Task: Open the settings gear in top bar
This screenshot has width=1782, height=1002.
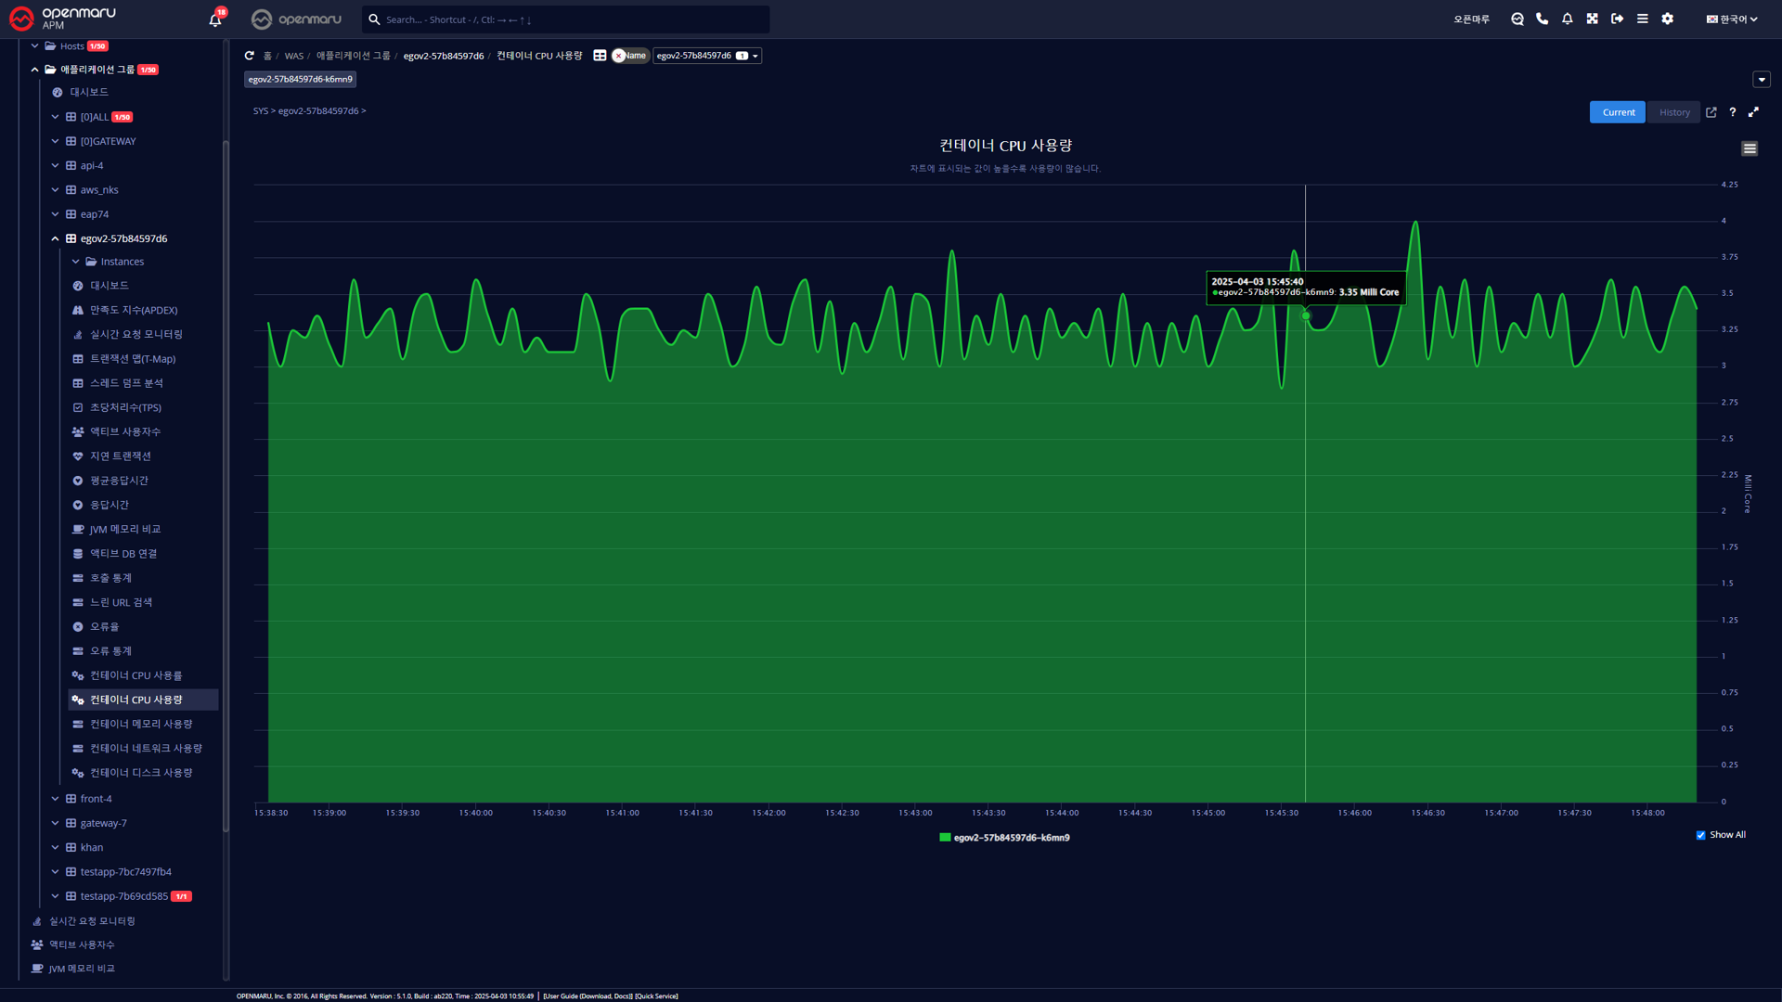Action: click(x=1667, y=19)
